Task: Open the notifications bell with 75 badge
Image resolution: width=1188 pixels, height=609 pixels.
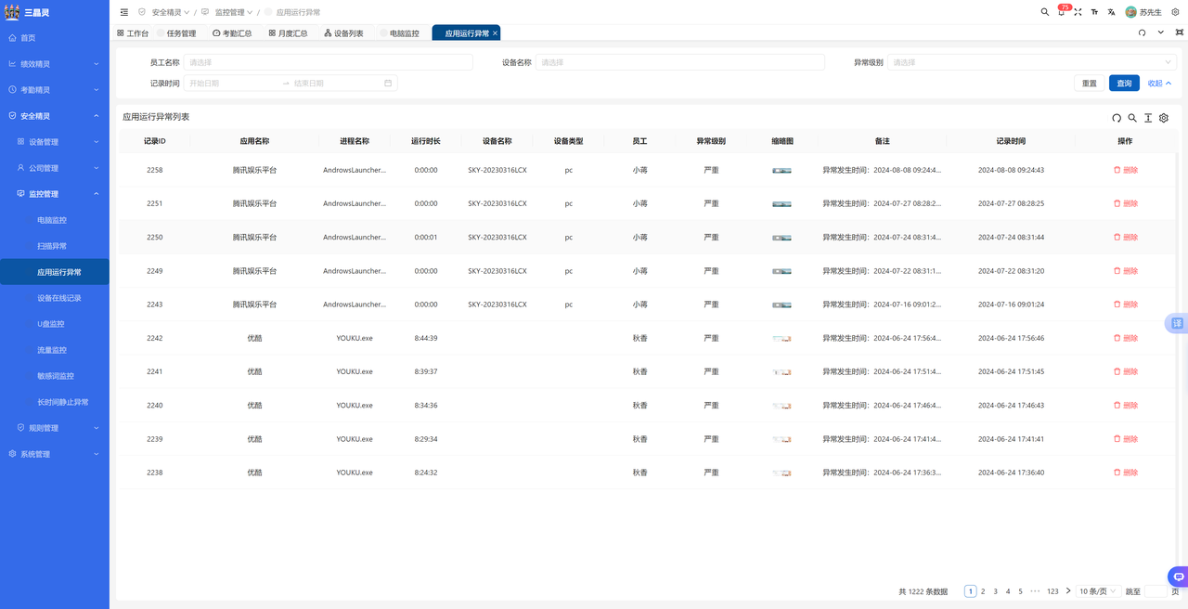Action: [1061, 12]
